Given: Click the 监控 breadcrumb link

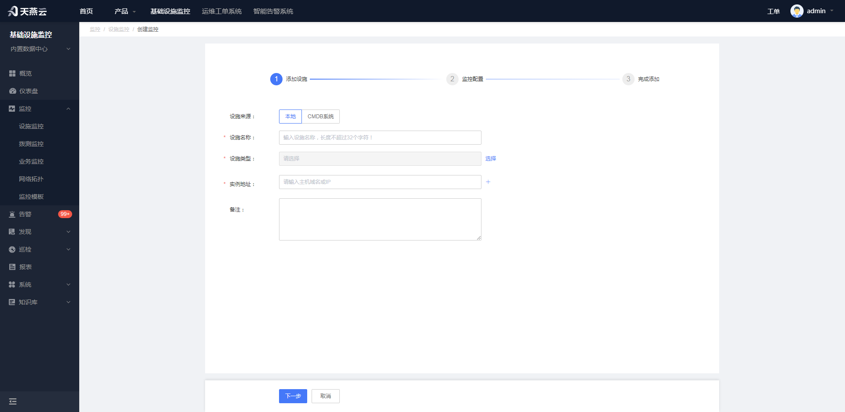Looking at the screenshot, I should (x=95, y=29).
